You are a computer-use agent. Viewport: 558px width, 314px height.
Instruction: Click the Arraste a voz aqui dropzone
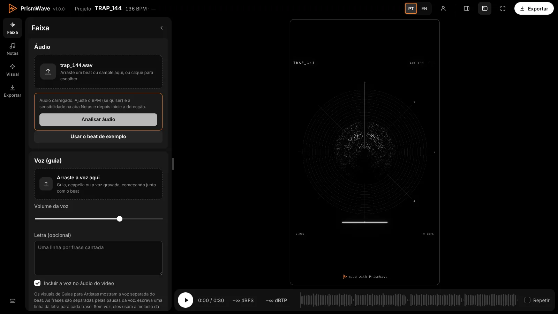(98, 184)
